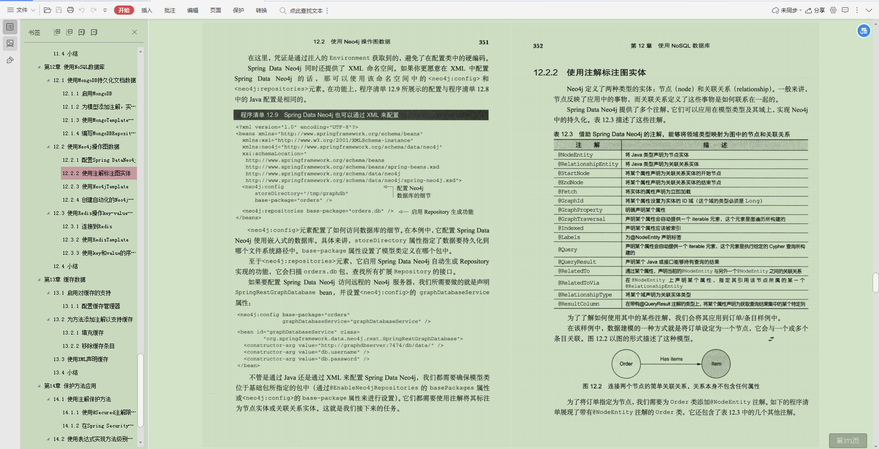
Task: Open the feedback chat bubble icon
Action: click(846, 10)
